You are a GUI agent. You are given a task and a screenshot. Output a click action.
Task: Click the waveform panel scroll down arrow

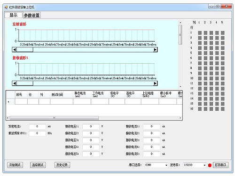(180, 86)
